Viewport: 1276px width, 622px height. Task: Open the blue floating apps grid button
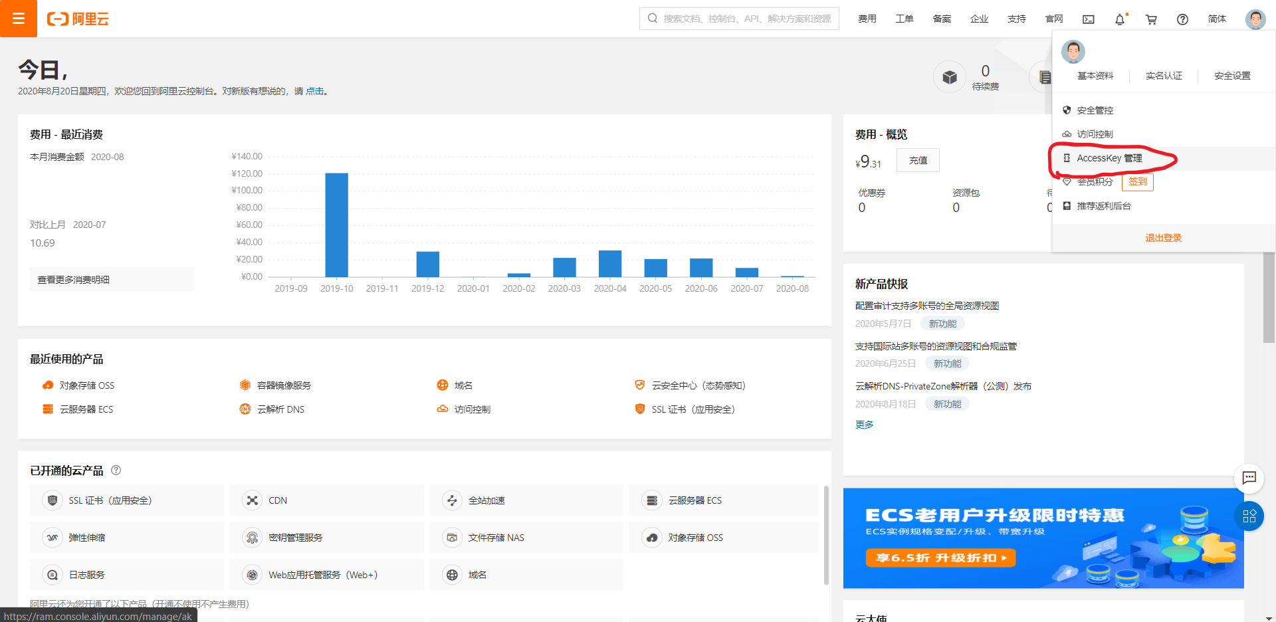coord(1249,516)
